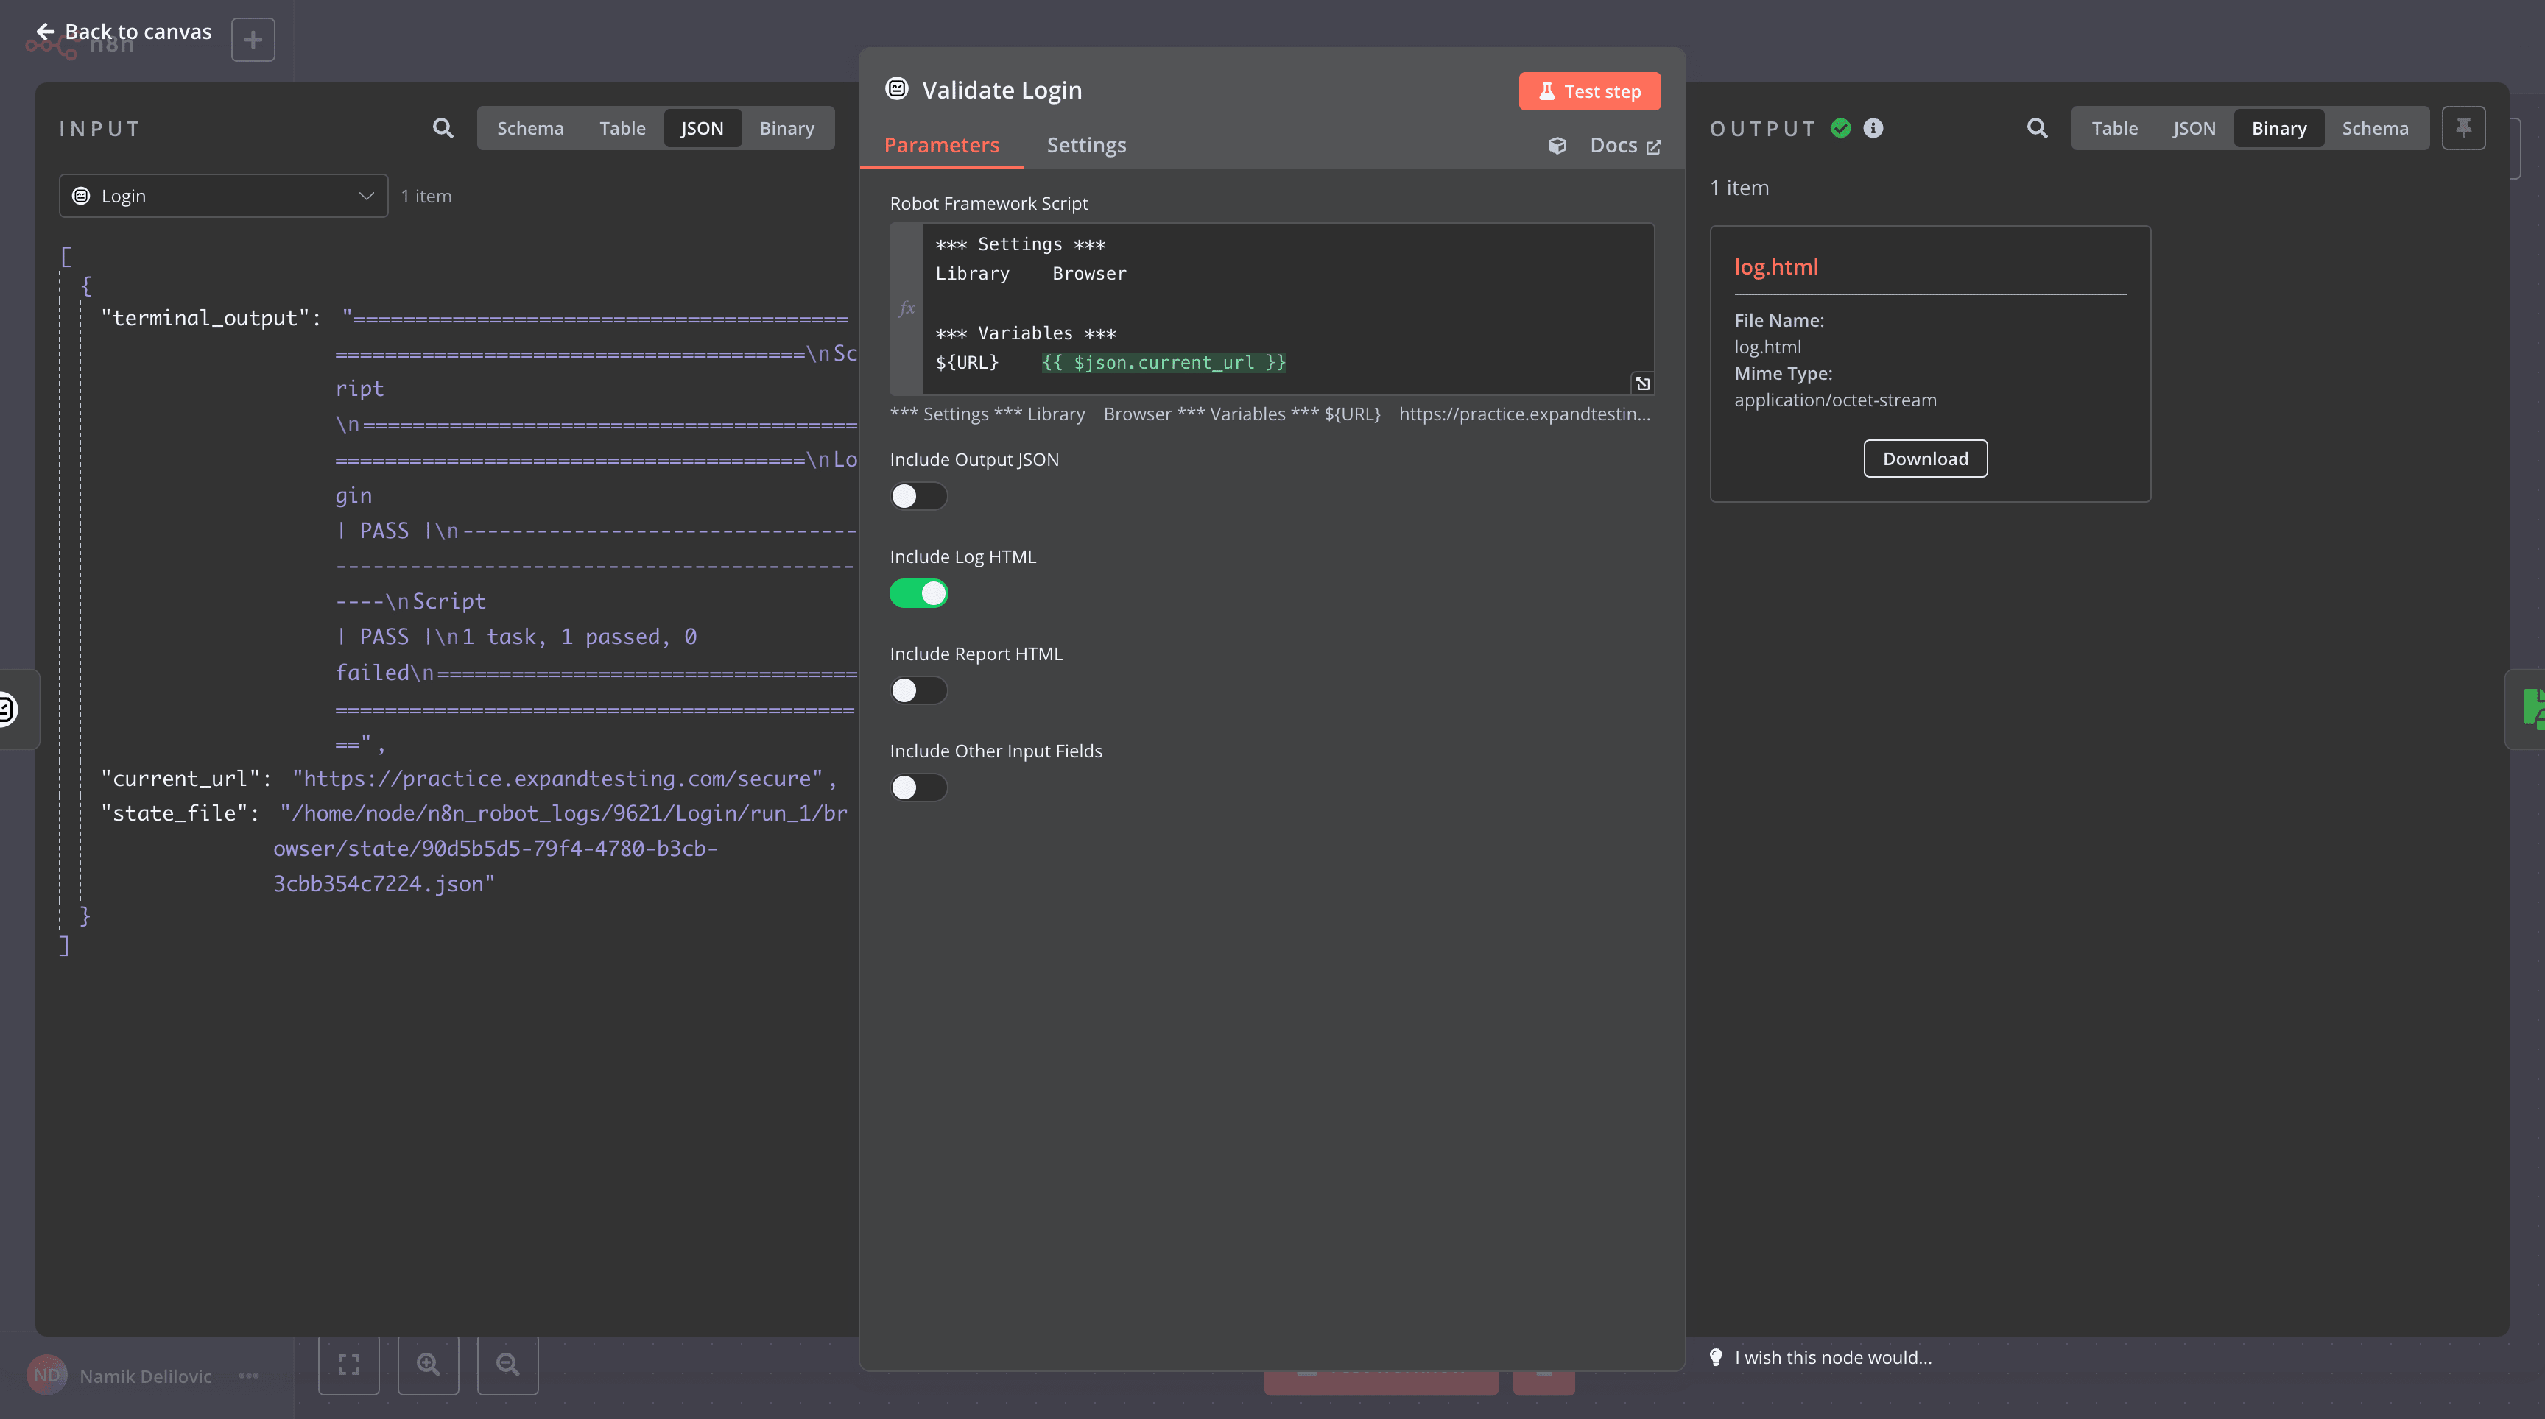
Task: Download the log.html file
Action: 1924,459
